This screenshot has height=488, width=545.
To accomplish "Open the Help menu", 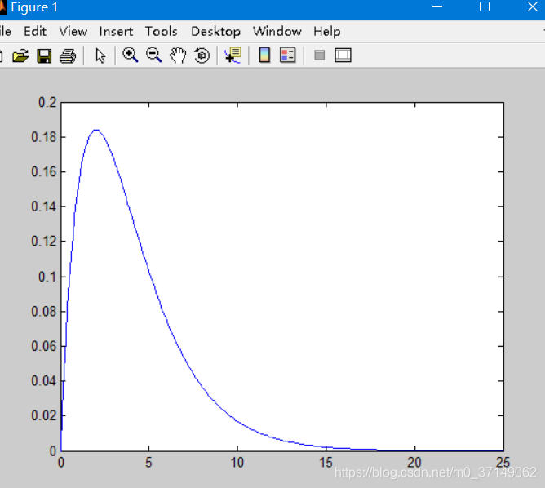I will click(x=326, y=32).
